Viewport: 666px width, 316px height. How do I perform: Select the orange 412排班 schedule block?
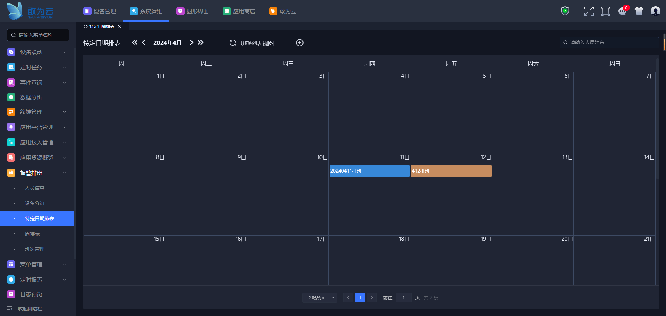click(451, 171)
